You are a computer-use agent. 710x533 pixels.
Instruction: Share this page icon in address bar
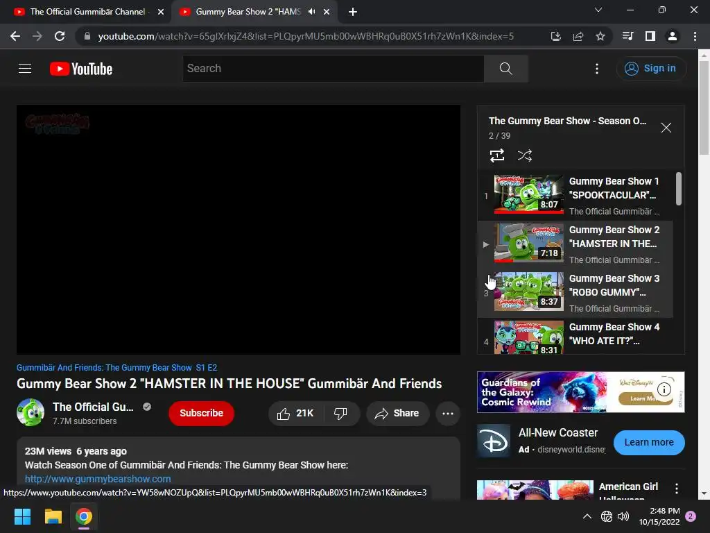578,36
